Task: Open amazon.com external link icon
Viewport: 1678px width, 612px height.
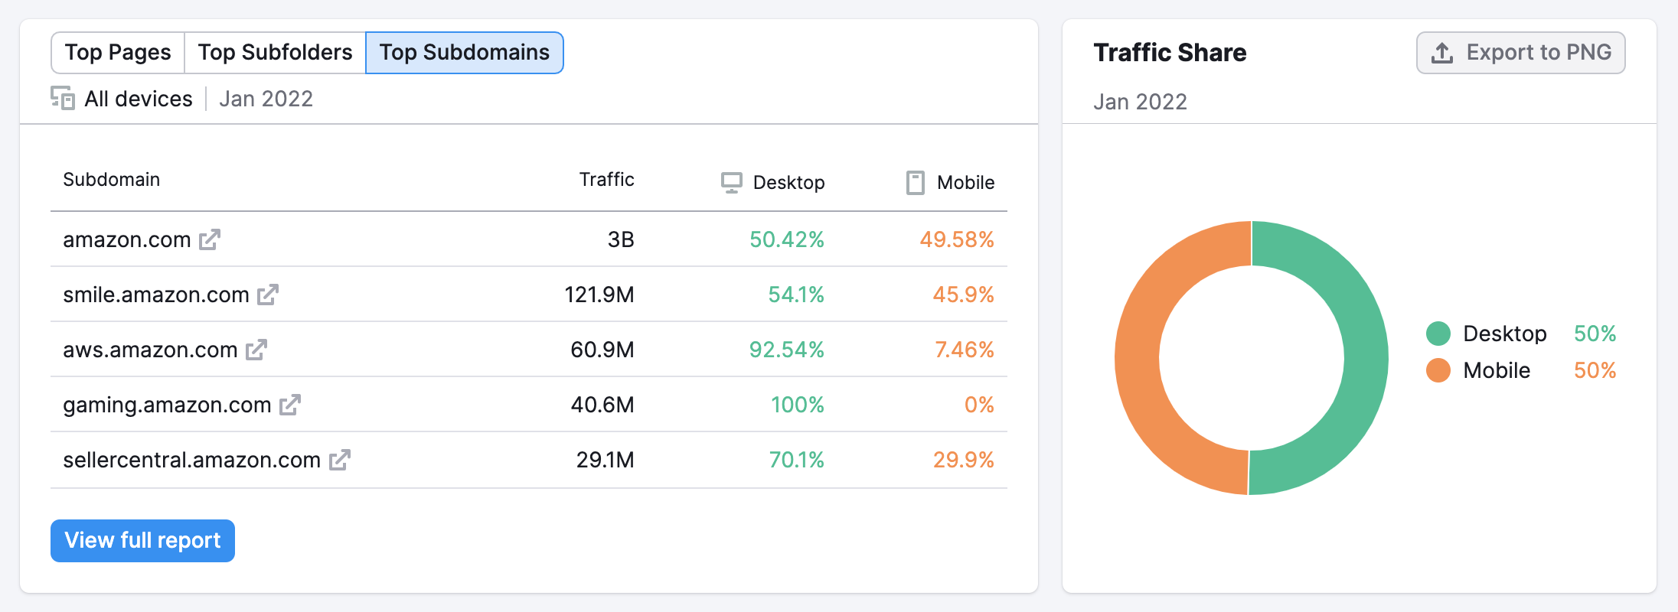Action: tap(210, 239)
